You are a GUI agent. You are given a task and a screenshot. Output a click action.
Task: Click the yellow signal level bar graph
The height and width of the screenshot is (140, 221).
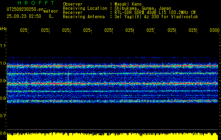point(112,136)
